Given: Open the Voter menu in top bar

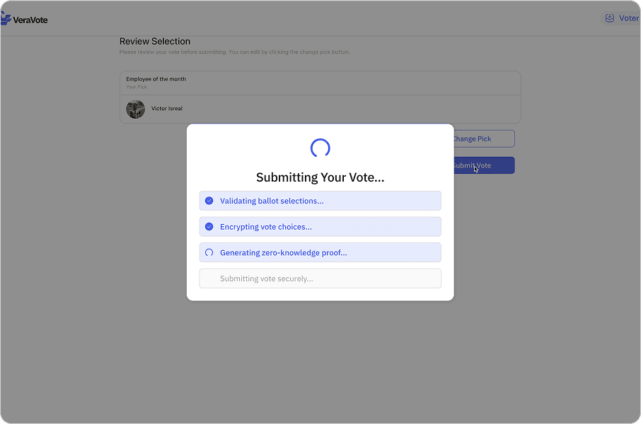Looking at the screenshot, I should [x=621, y=18].
